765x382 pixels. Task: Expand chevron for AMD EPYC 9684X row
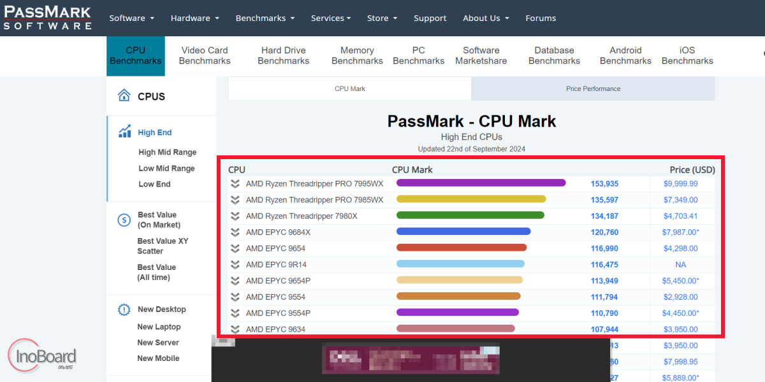[235, 232]
